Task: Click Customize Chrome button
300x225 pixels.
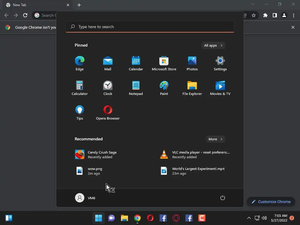Action: 271,202
